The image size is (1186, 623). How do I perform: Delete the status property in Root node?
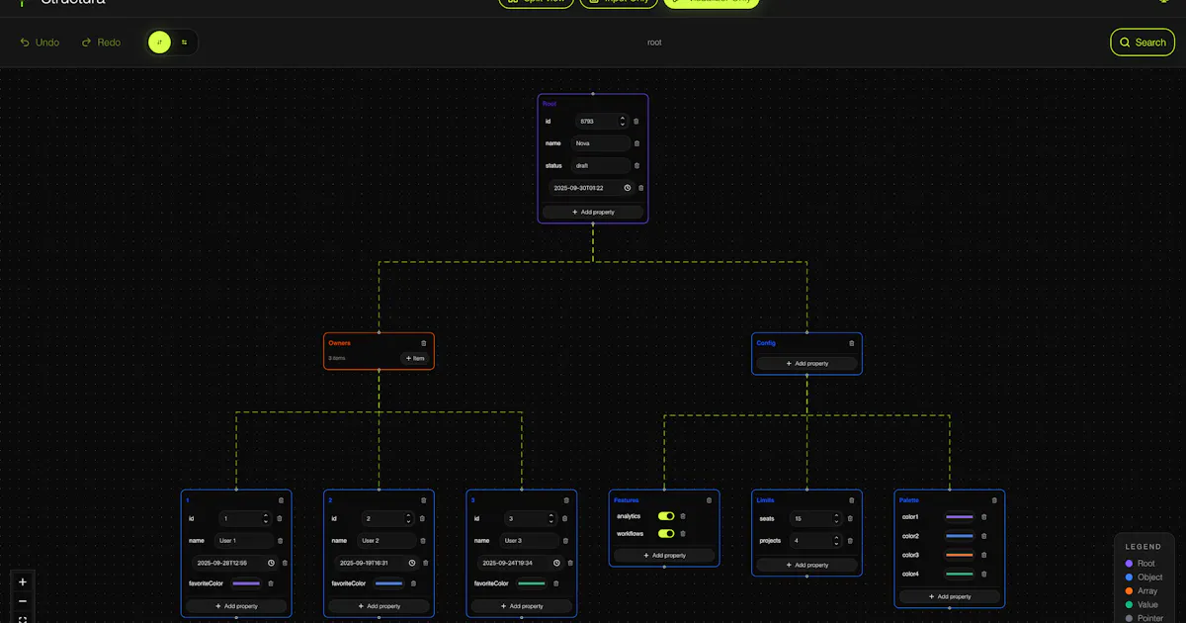coord(636,165)
